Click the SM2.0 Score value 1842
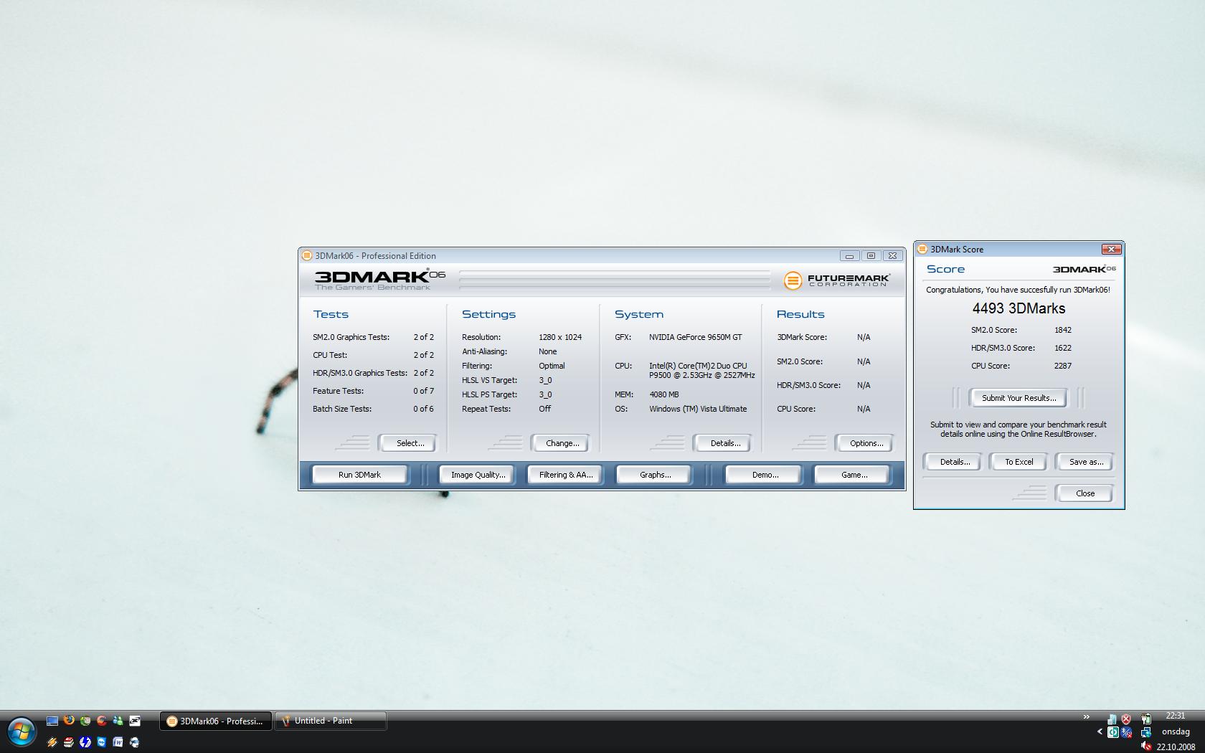This screenshot has height=753, width=1205. [x=1063, y=330]
